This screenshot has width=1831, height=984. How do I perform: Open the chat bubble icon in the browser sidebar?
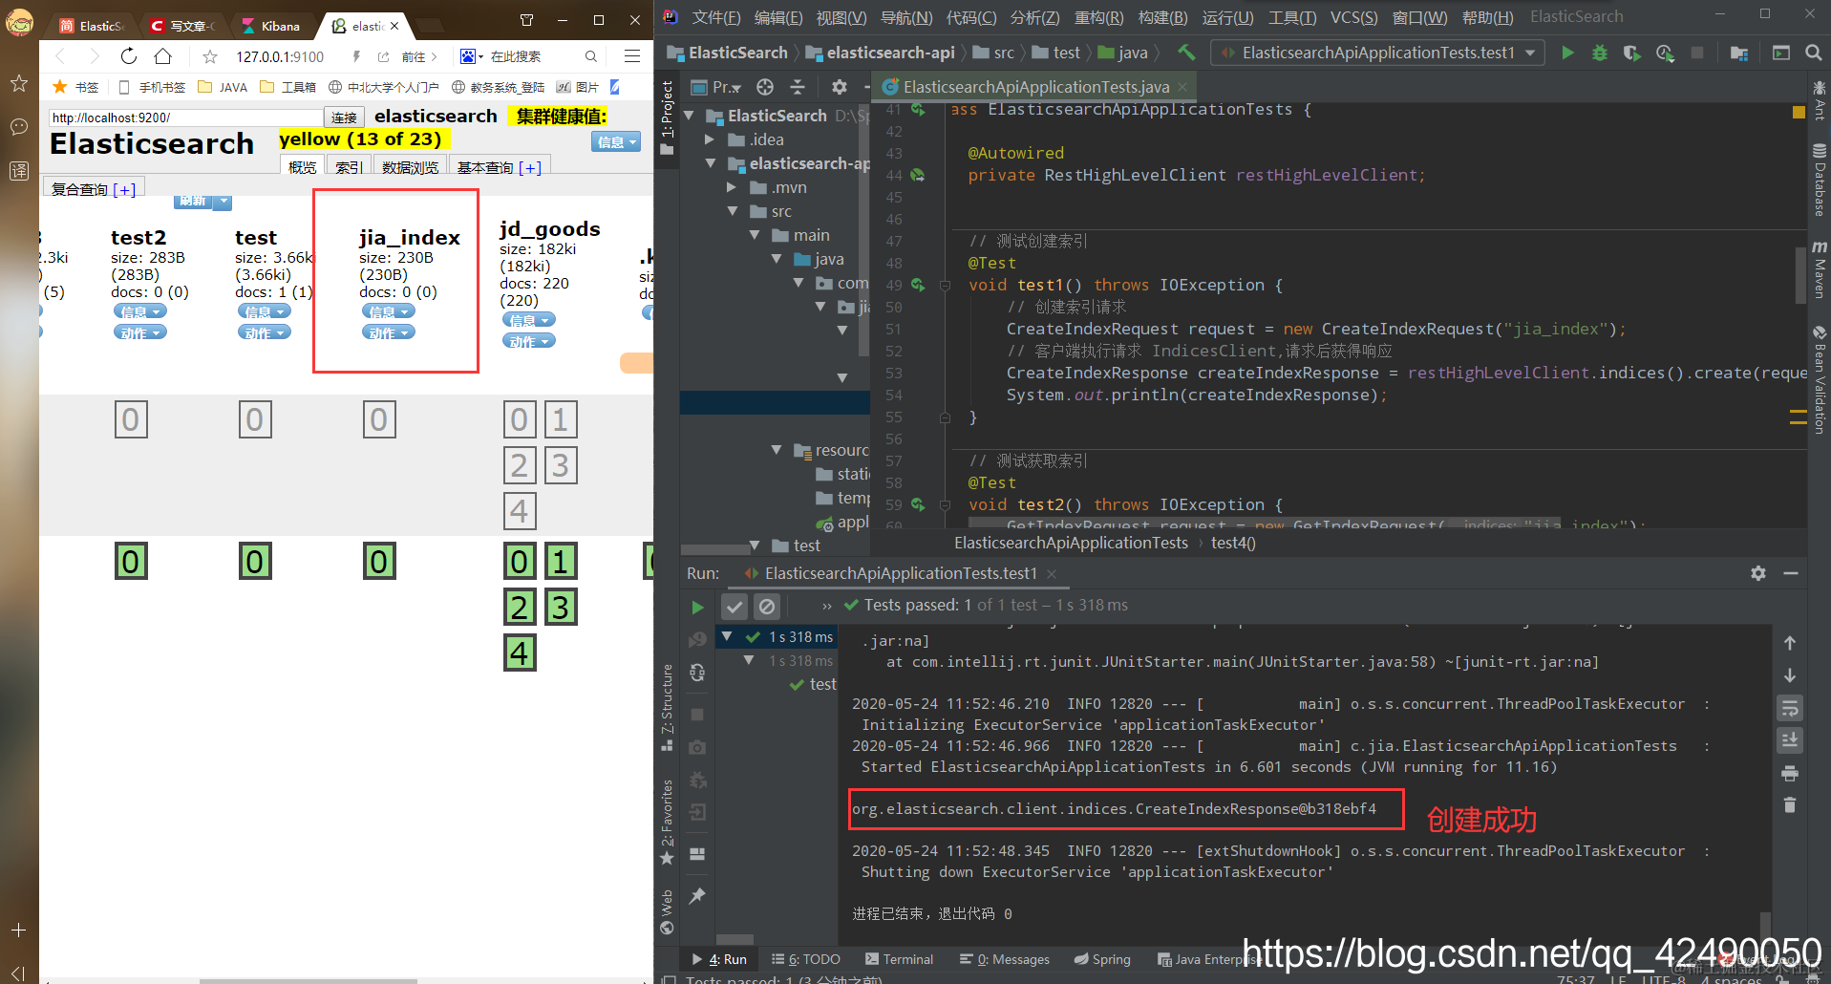tap(19, 127)
